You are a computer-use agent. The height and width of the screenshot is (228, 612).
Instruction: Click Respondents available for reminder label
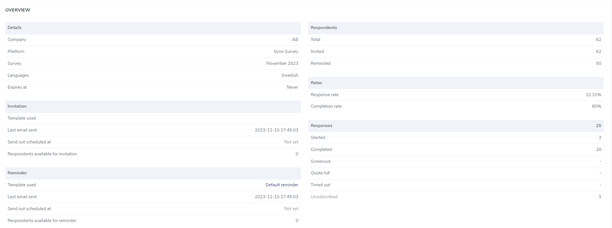coord(42,221)
